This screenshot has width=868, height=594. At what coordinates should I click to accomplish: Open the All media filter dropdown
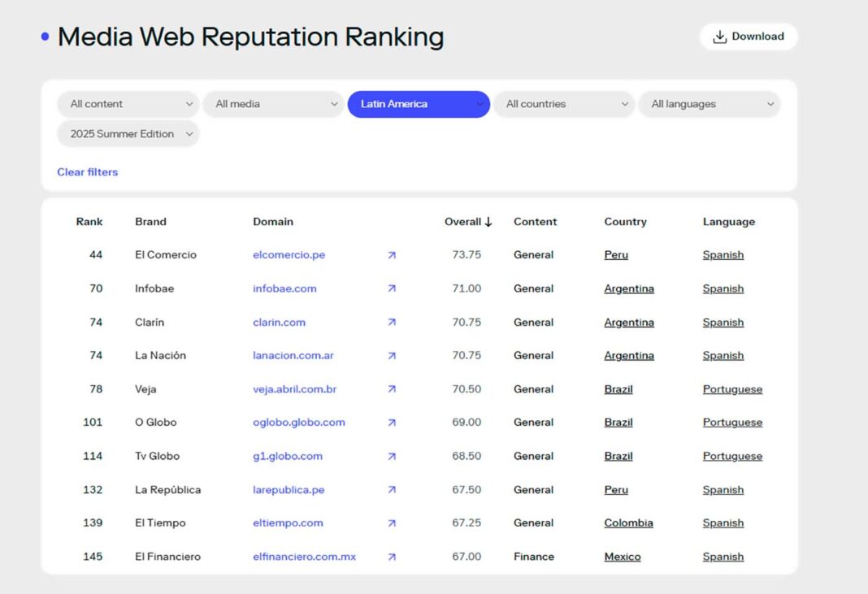[x=273, y=104]
